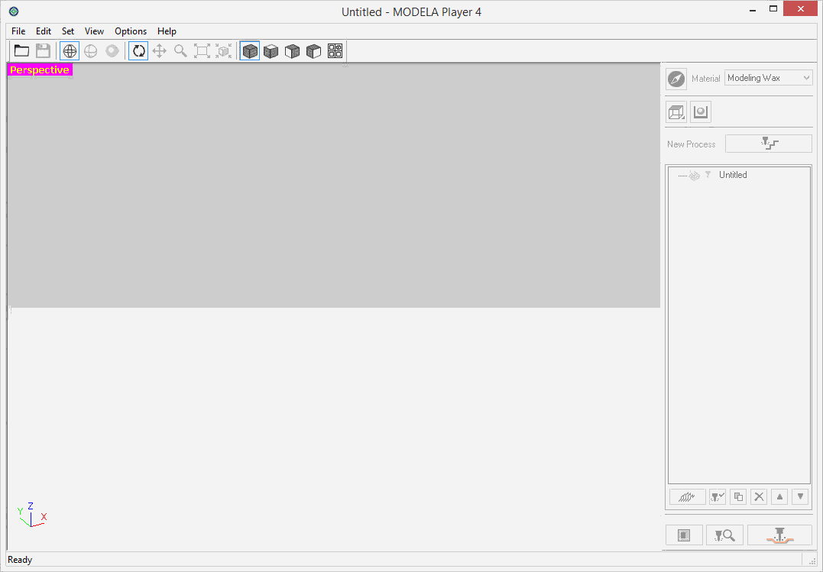Click the resize grip in status bar corner
The height and width of the screenshot is (572, 823).
(812, 561)
